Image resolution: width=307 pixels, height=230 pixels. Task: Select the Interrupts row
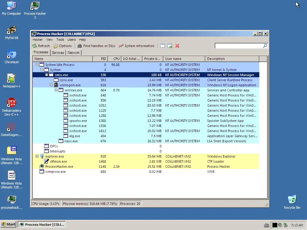146,151
